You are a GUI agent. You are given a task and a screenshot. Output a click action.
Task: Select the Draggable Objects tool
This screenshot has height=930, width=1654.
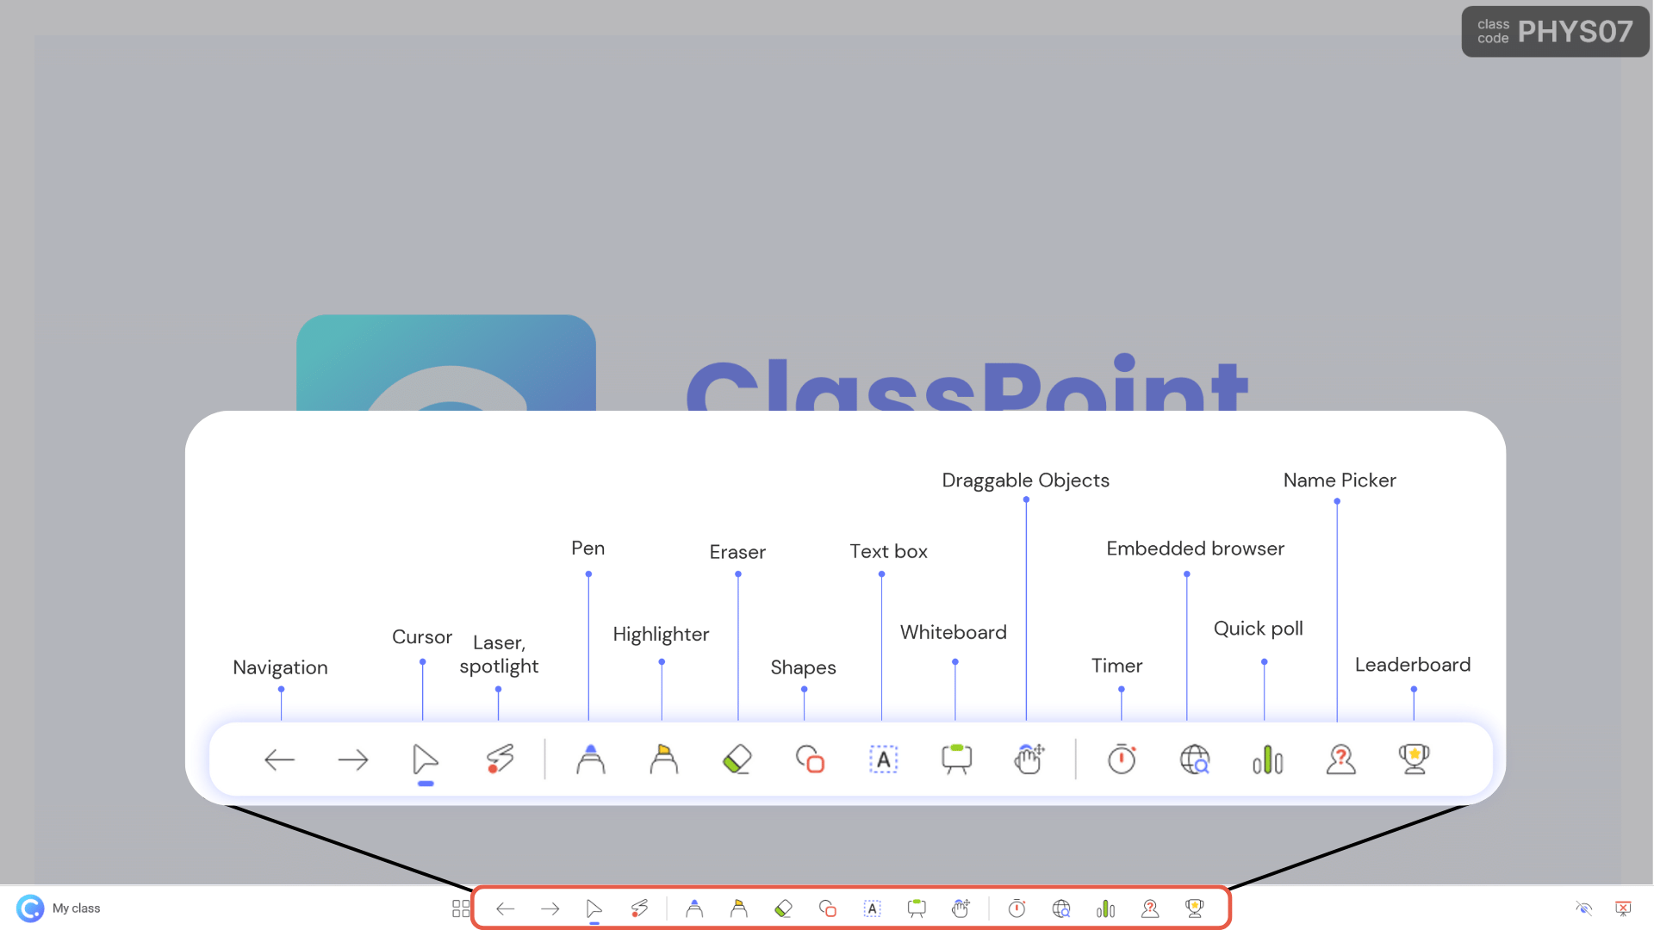pos(960,908)
